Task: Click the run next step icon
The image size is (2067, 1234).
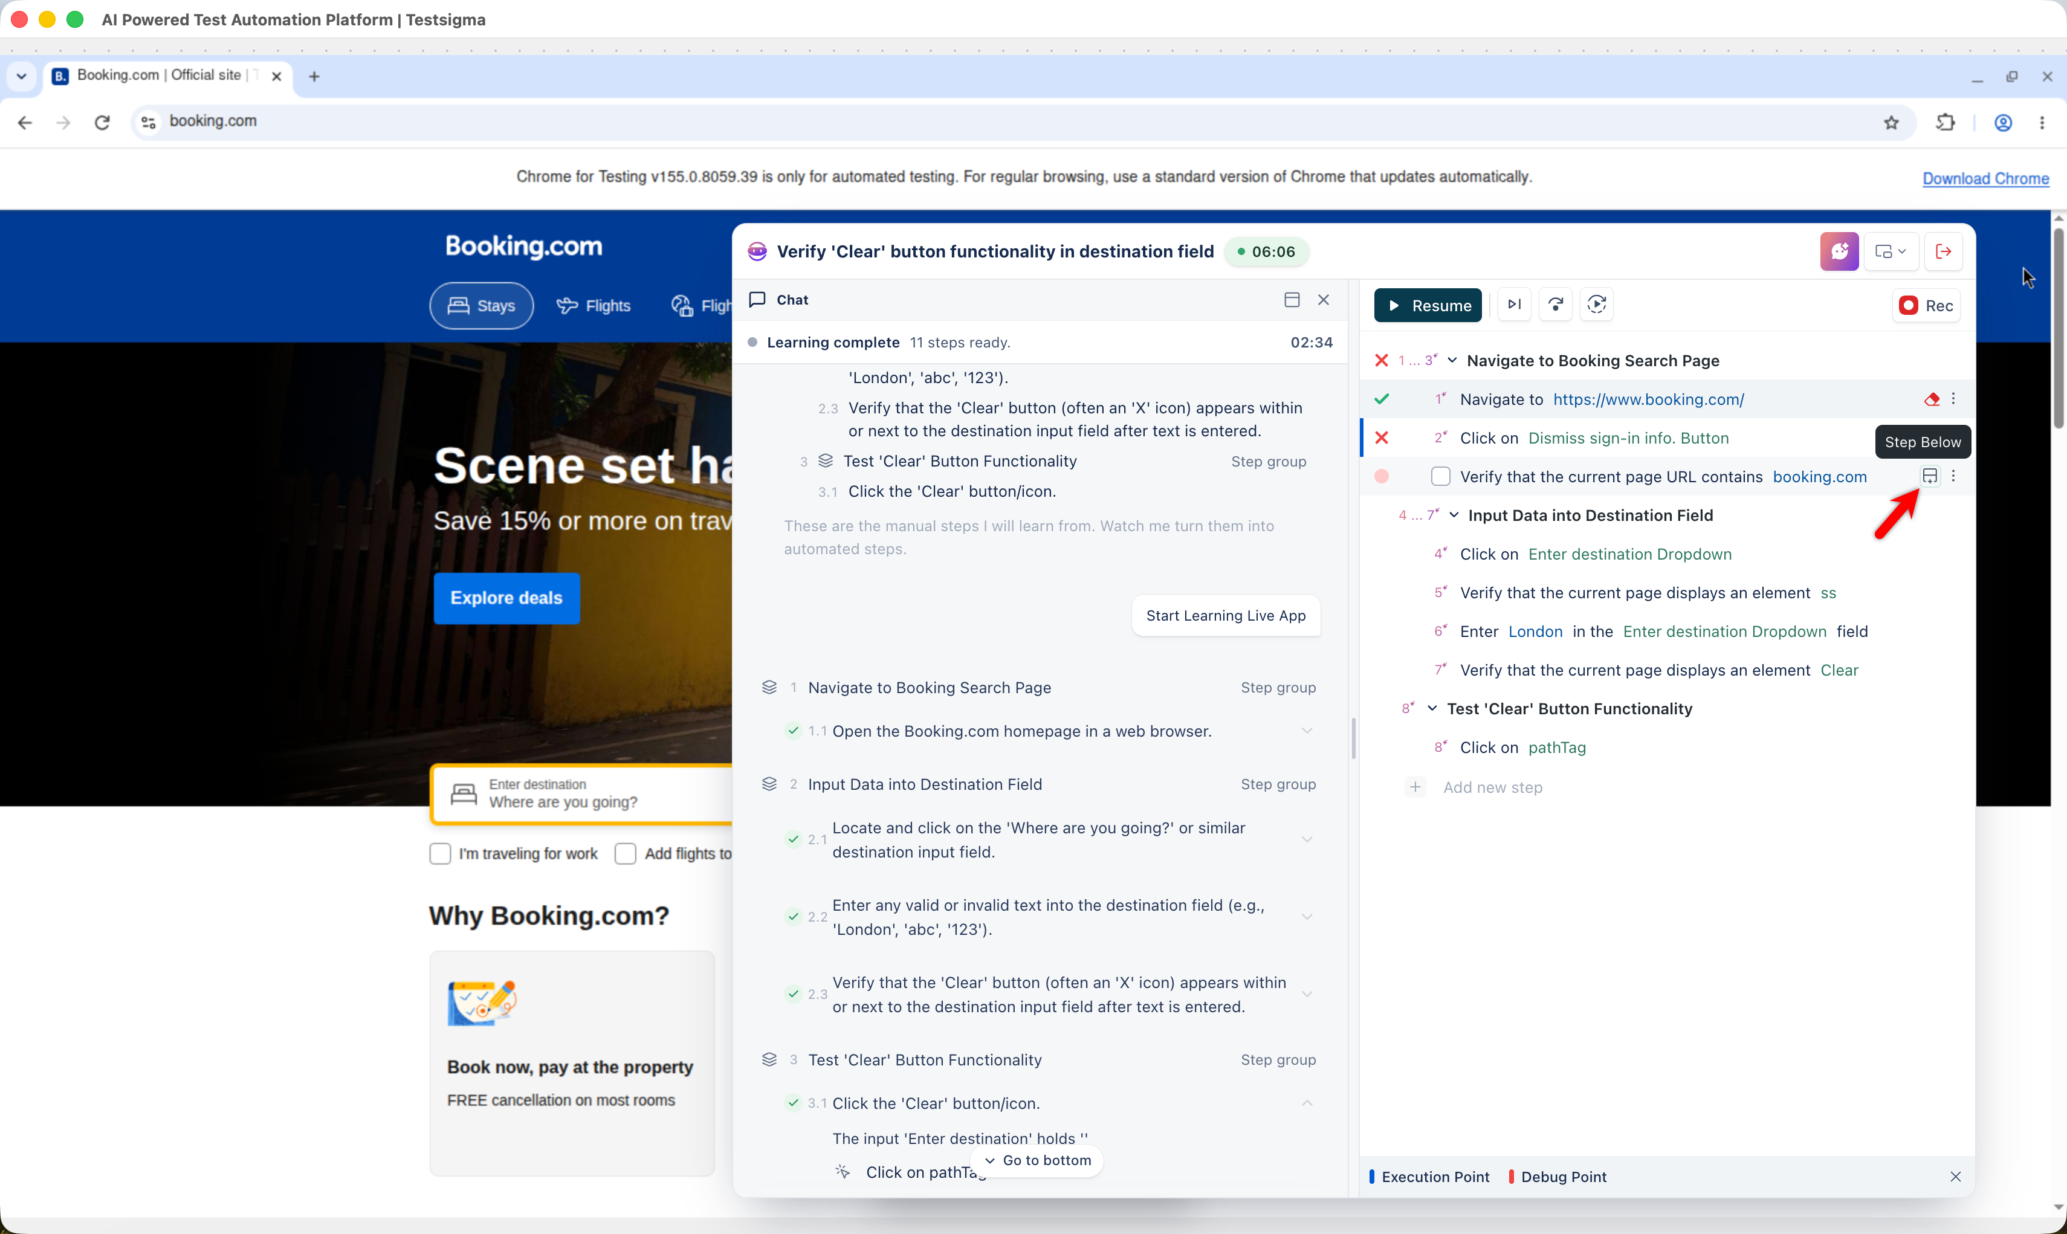Action: tap(1514, 305)
